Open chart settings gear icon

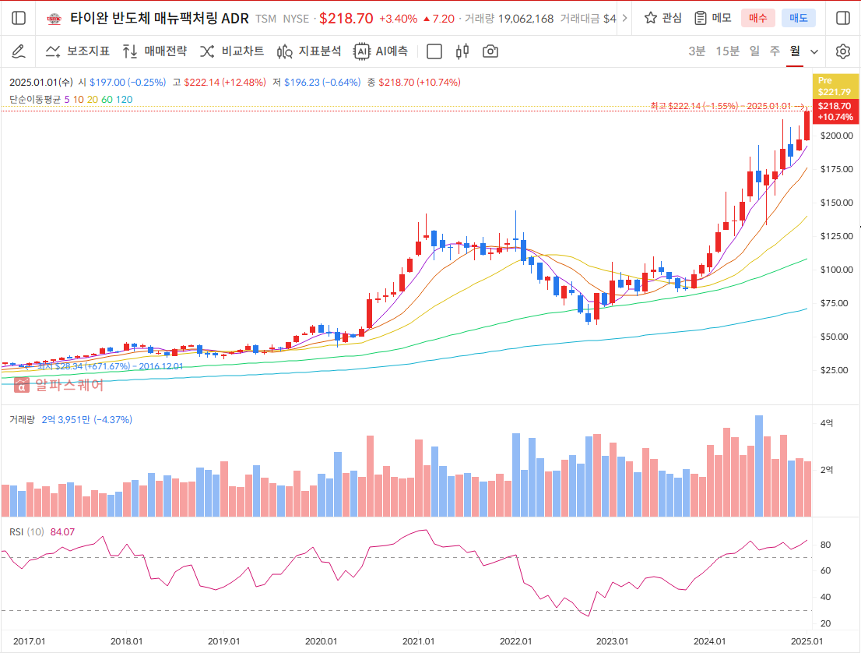(843, 51)
